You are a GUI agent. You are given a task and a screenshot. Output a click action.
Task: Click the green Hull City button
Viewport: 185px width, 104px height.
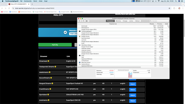pyautogui.click(x=55, y=45)
